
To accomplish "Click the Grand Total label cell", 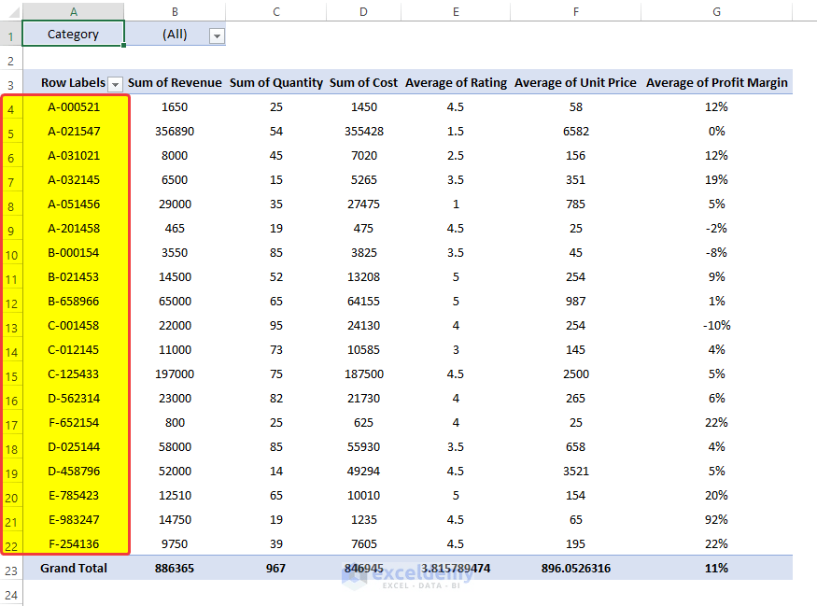I will point(73,568).
